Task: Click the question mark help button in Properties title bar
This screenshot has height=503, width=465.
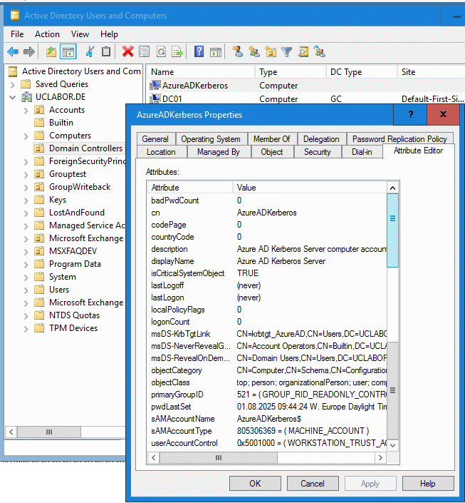Action: tap(411, 114)
